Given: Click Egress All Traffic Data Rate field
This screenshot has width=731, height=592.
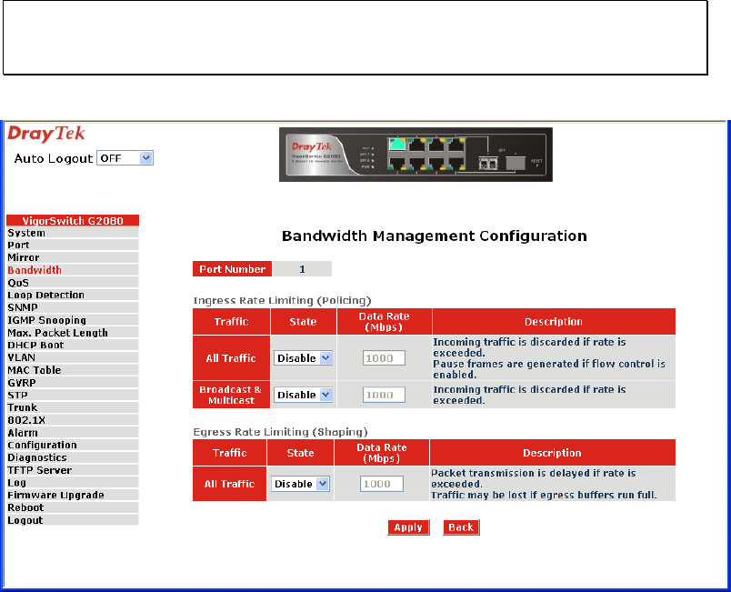Looking at the screenshot, I should click(382, 484).
